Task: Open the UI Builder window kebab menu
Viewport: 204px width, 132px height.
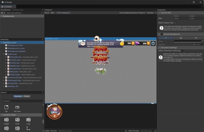Action: 202,6
